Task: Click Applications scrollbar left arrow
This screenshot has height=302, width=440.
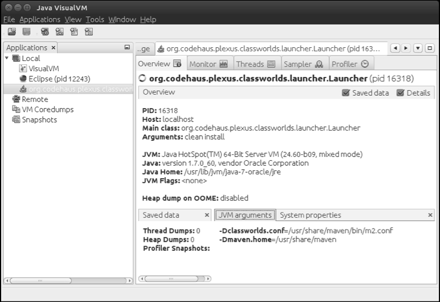Action: click(7, 280)
